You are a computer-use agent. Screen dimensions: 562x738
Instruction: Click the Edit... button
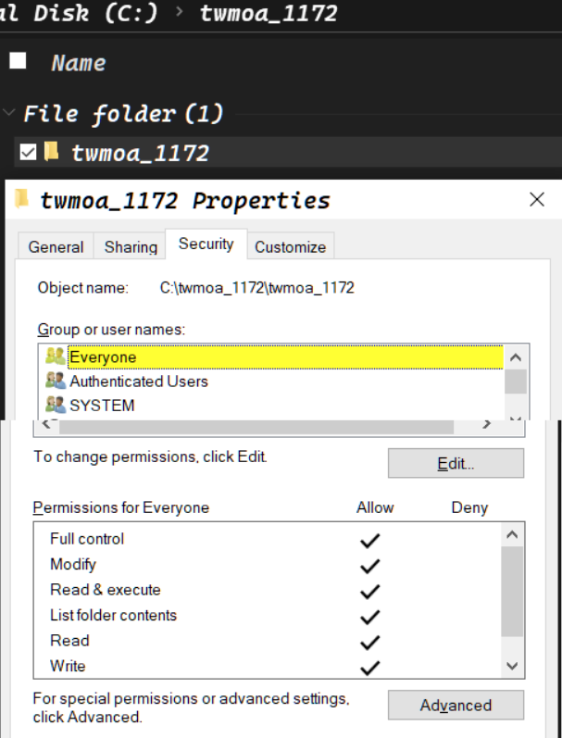coord(456,464)
